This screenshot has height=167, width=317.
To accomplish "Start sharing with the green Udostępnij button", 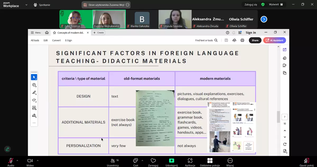I will click(171, 161).
